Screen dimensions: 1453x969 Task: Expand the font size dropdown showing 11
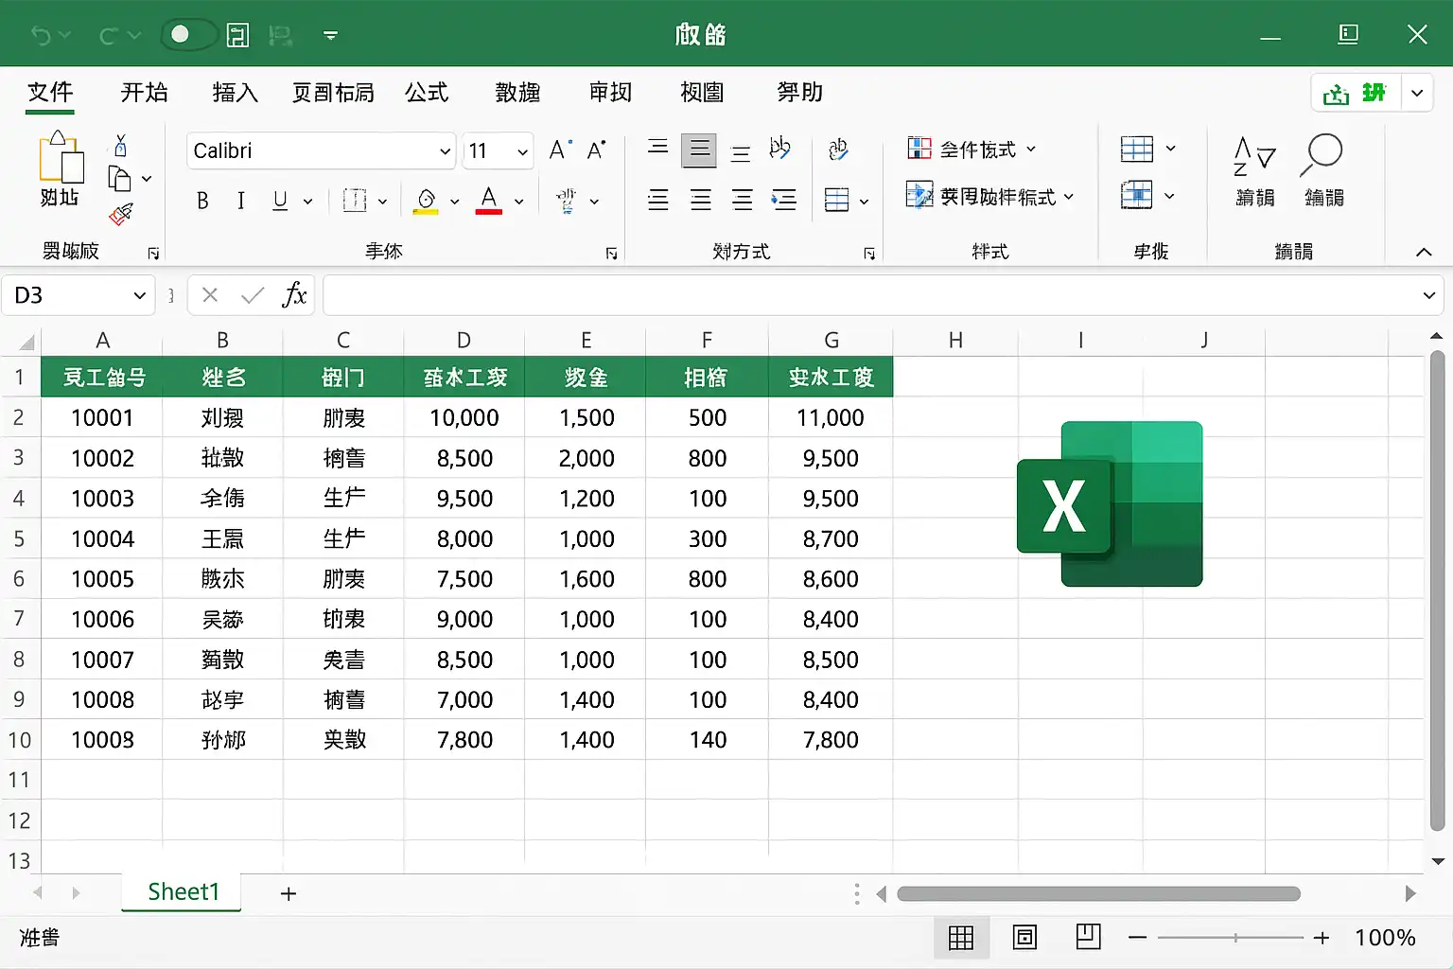coord(522,151)
